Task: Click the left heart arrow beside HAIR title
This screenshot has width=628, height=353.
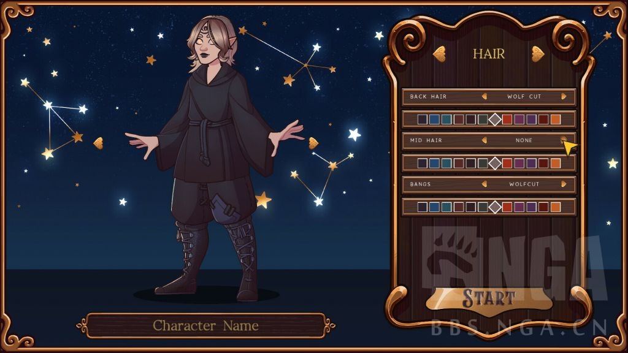Action: (440, 54)
